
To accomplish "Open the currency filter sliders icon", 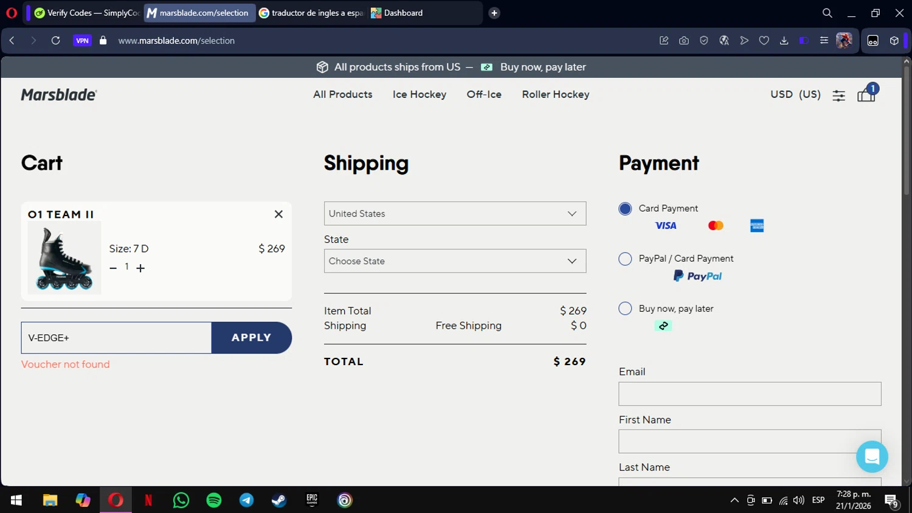I will coord(838,96).
